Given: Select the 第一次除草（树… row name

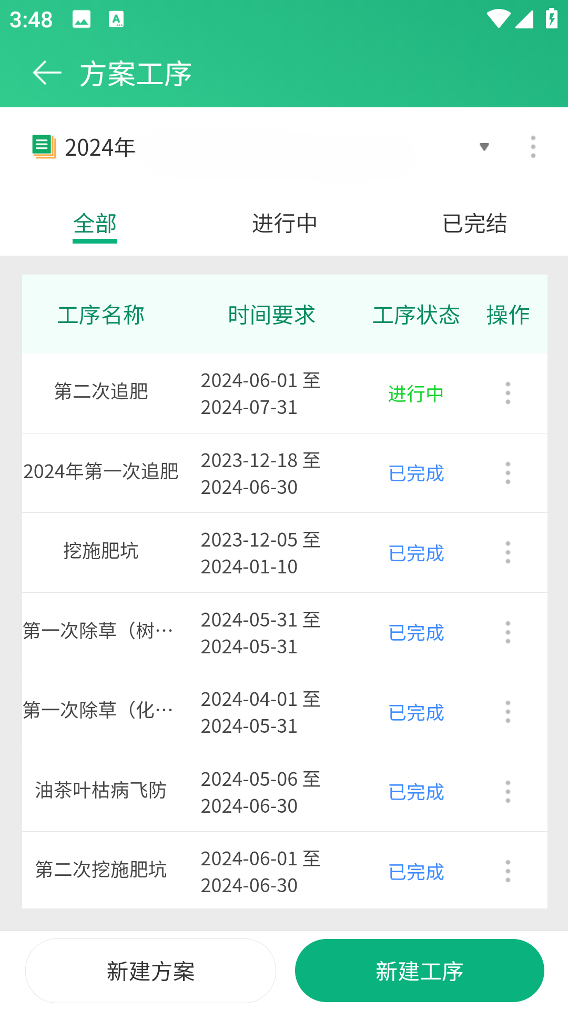Looking at the screenshot, I should click(x=98, y=631).
